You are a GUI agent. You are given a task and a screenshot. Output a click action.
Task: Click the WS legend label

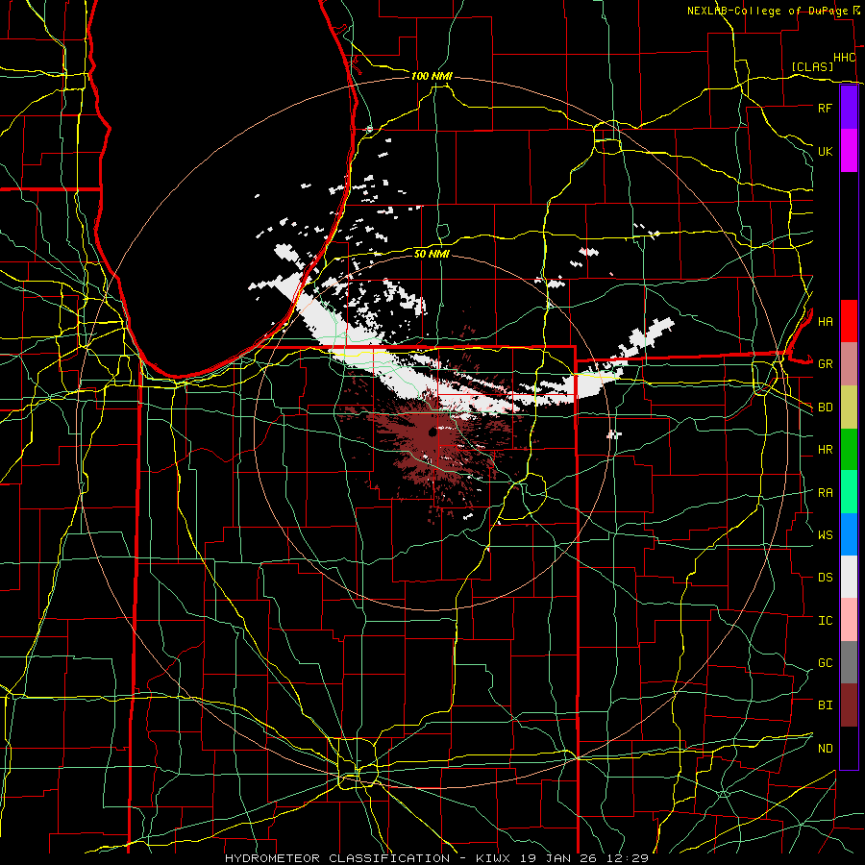click(825, 534)
